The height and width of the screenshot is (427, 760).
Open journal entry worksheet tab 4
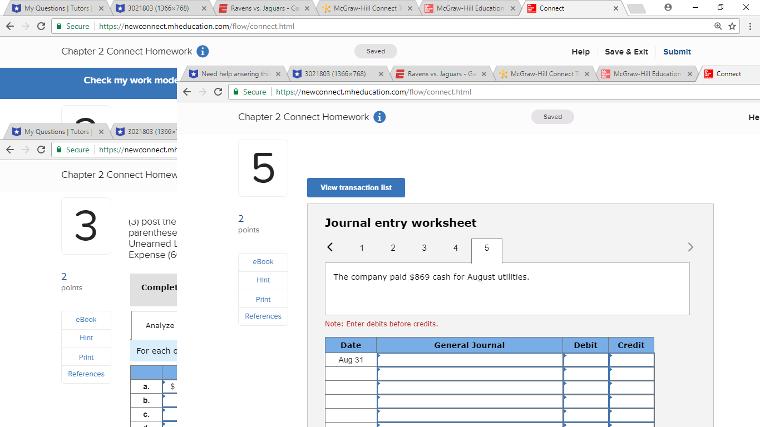pyautogui.click(x=455, y=248)
